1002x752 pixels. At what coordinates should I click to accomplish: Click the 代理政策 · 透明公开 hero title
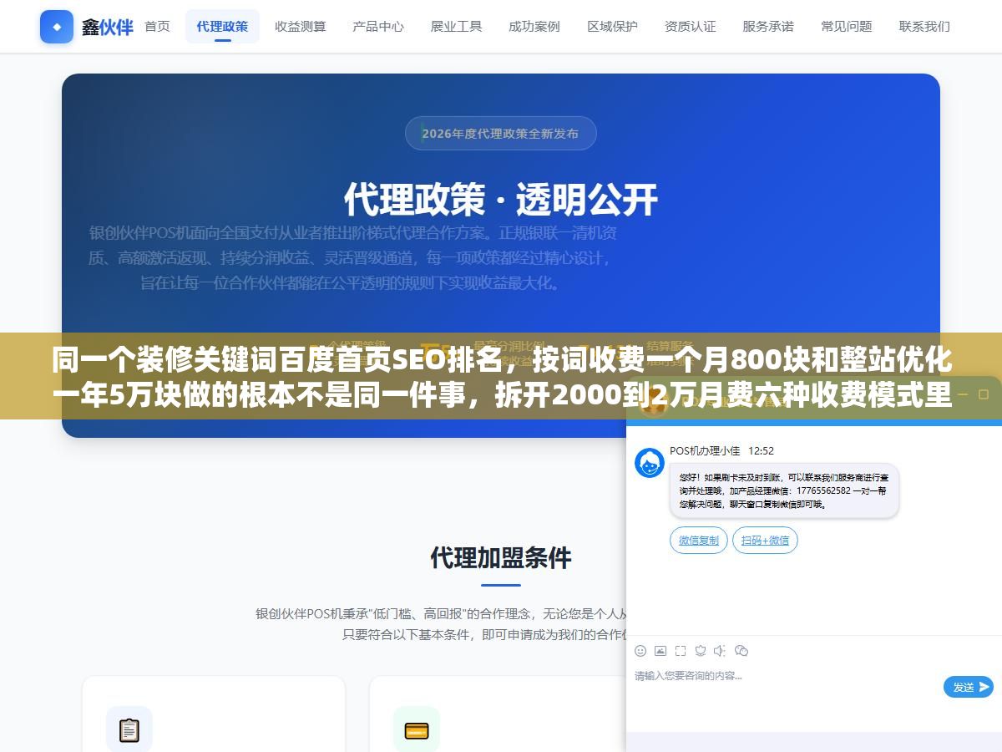coord(501,200)
